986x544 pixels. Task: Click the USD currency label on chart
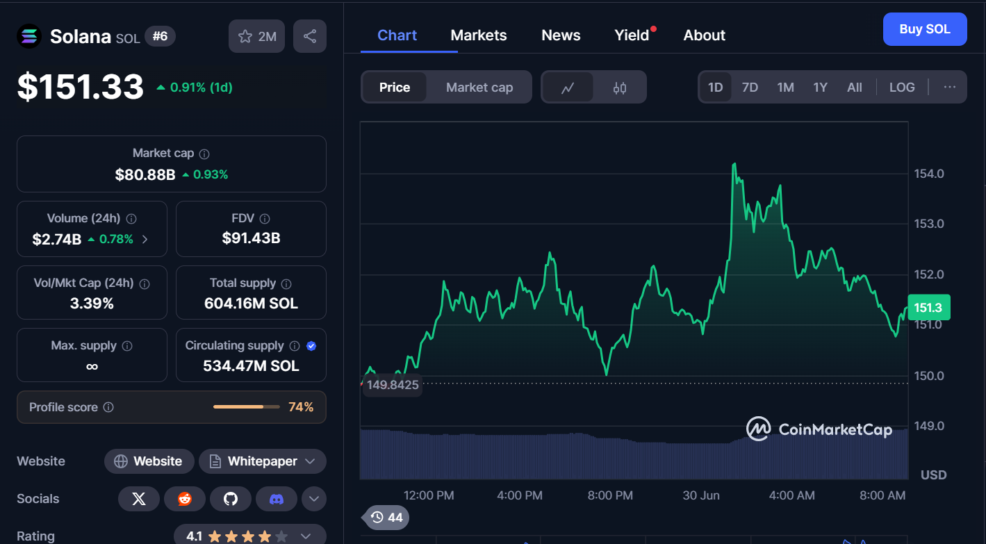933,475
